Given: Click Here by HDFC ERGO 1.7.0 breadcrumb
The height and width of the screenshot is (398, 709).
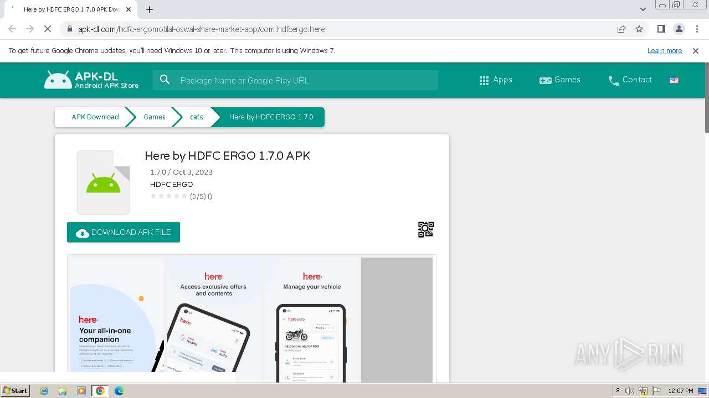Looking at the screenshot, I should pos(271,117).
